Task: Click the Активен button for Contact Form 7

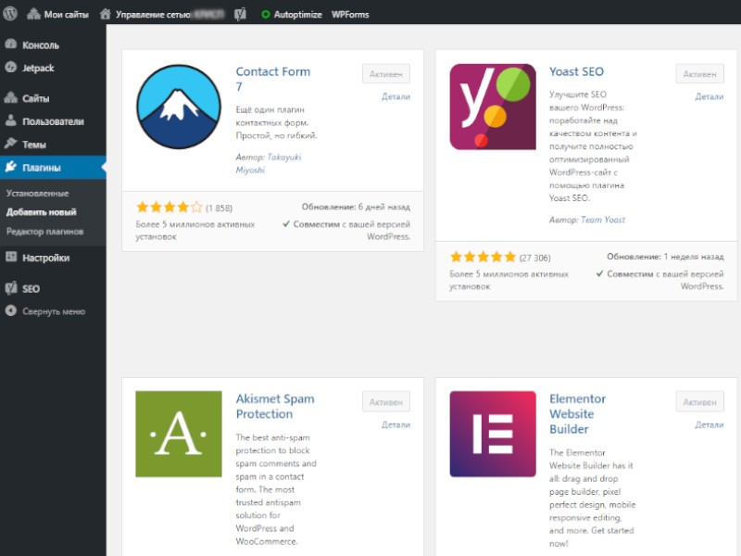Action: tap(385, 74)
